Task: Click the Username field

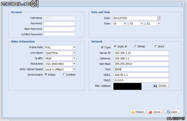Action: click(x=60, y=18)
